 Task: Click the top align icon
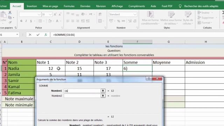coord(68,14)
